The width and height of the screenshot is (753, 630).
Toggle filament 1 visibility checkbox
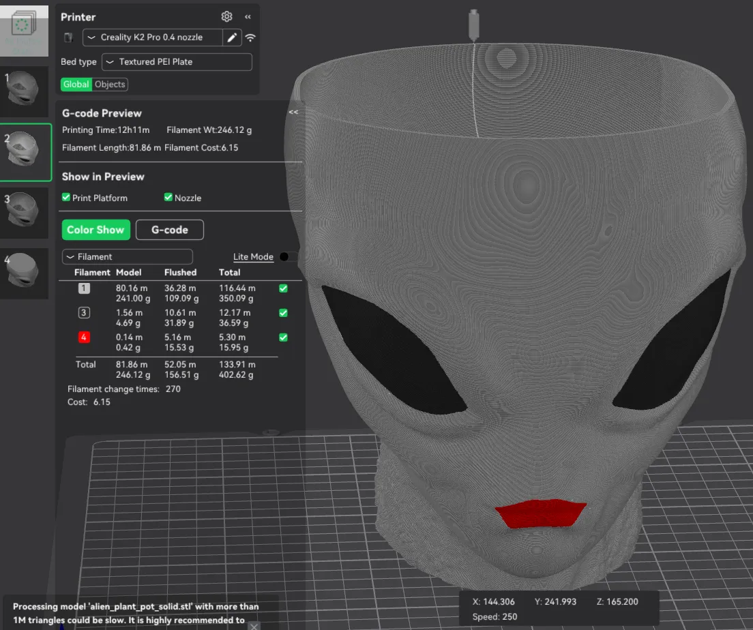283,288
